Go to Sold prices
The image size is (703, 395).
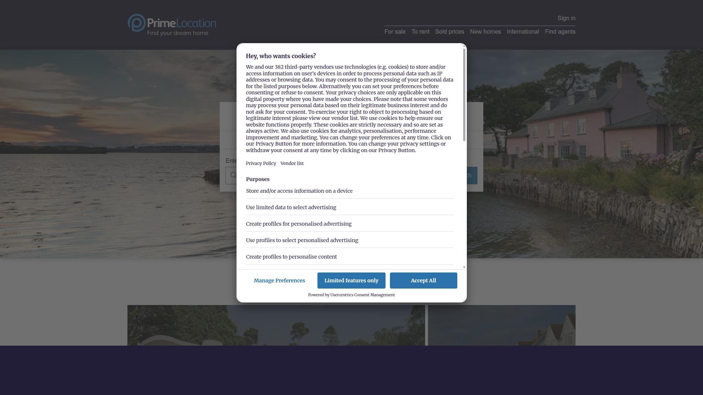[450, 31]
